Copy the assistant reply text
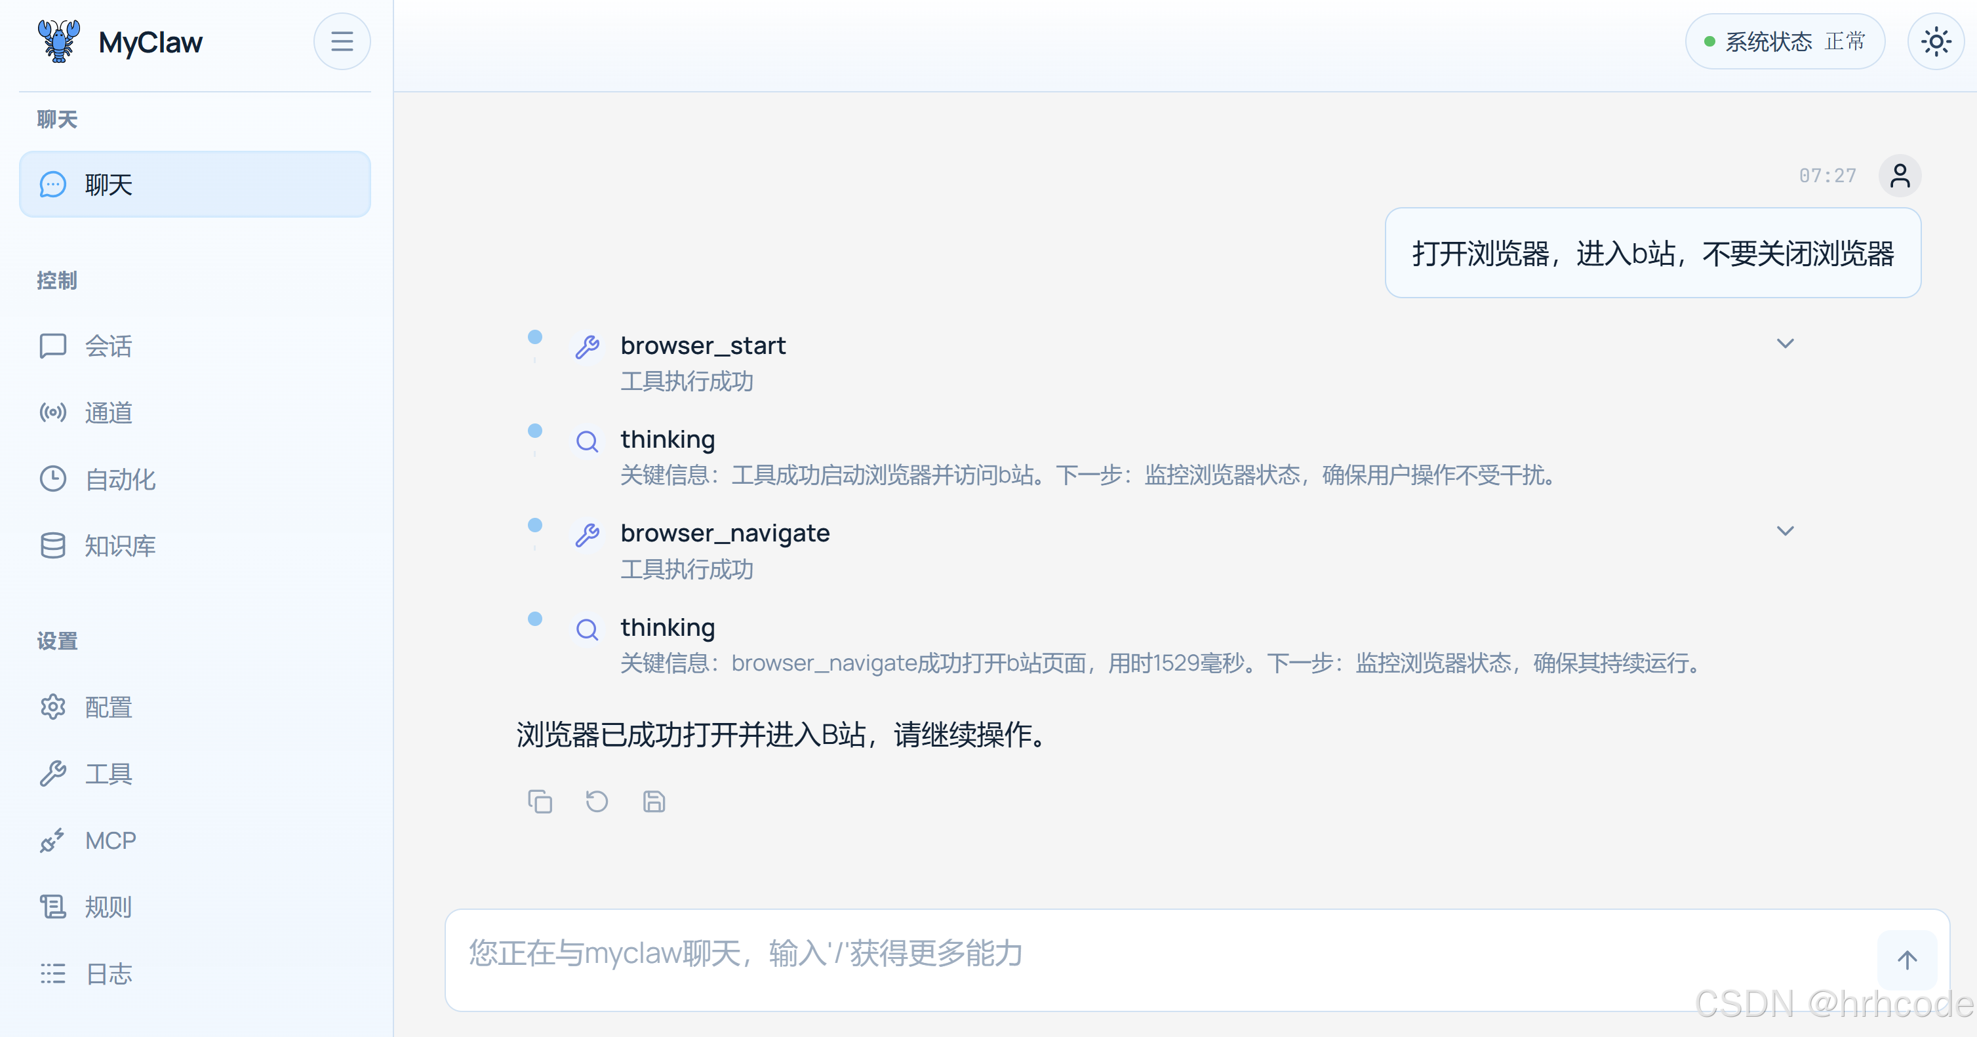This screenshot has width=1977, height=1037. point(540,802)
